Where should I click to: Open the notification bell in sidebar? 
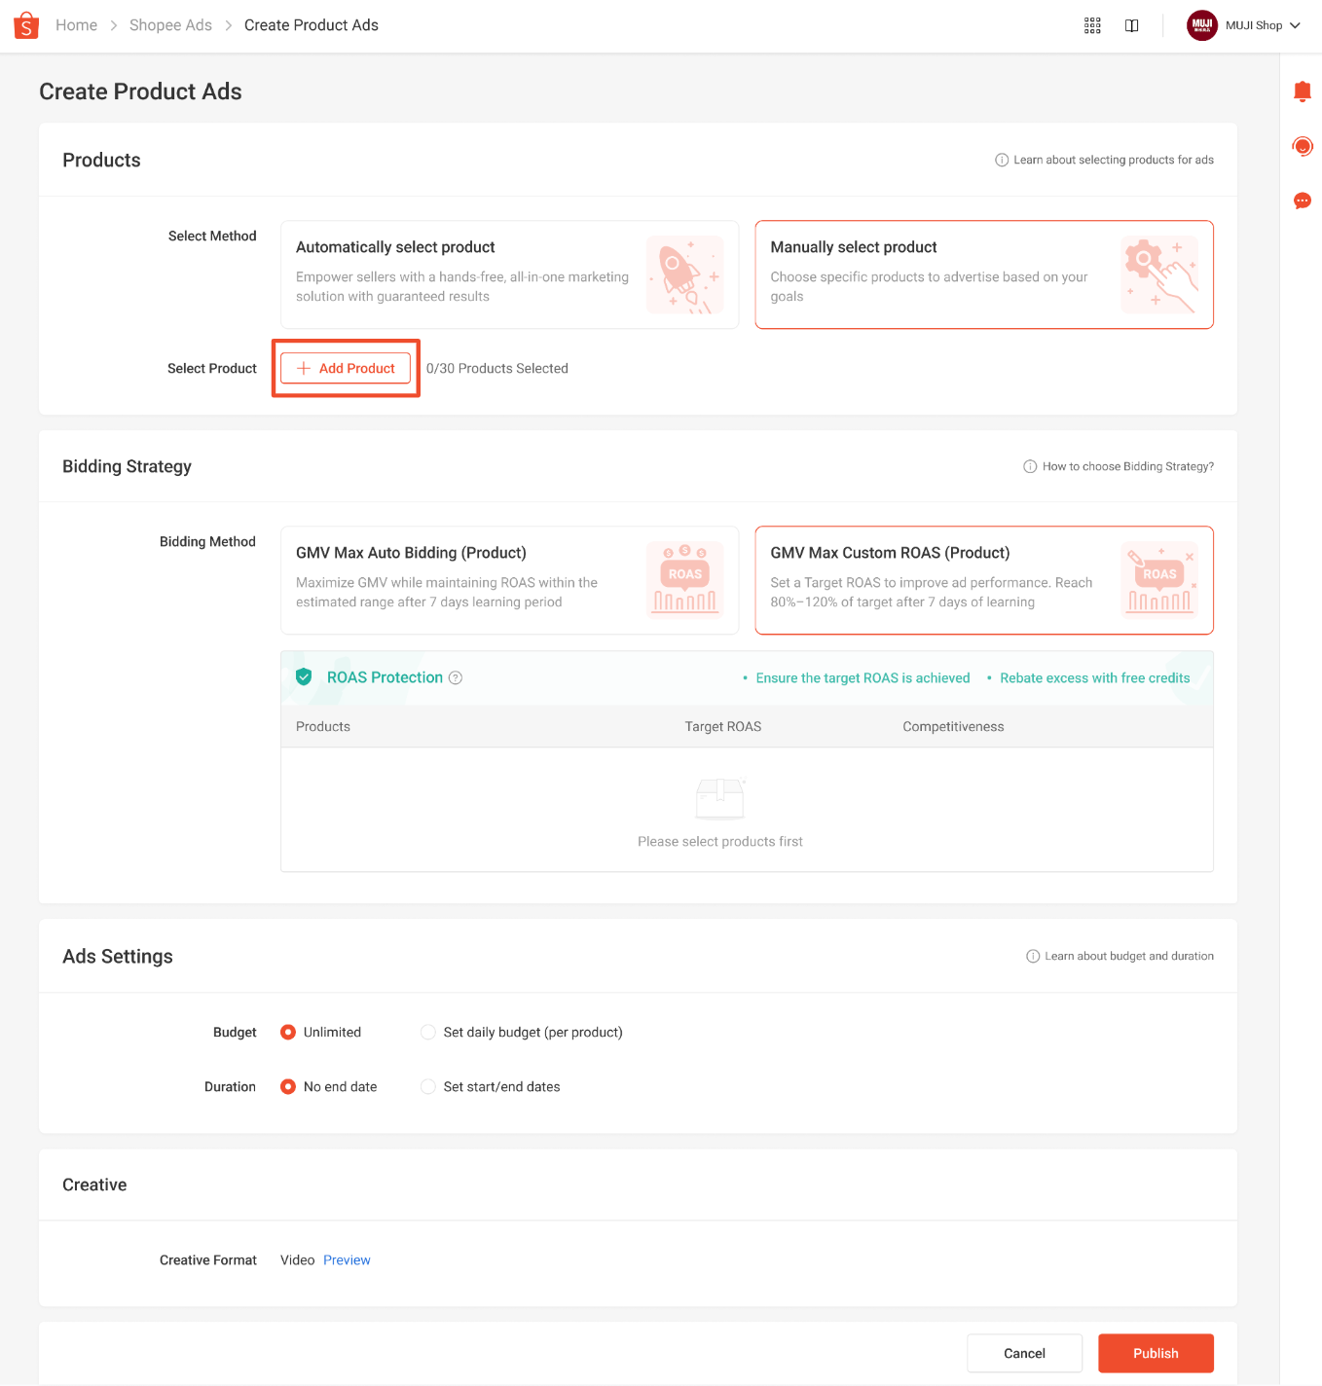pyautogui.click(x=1302, y=91)
